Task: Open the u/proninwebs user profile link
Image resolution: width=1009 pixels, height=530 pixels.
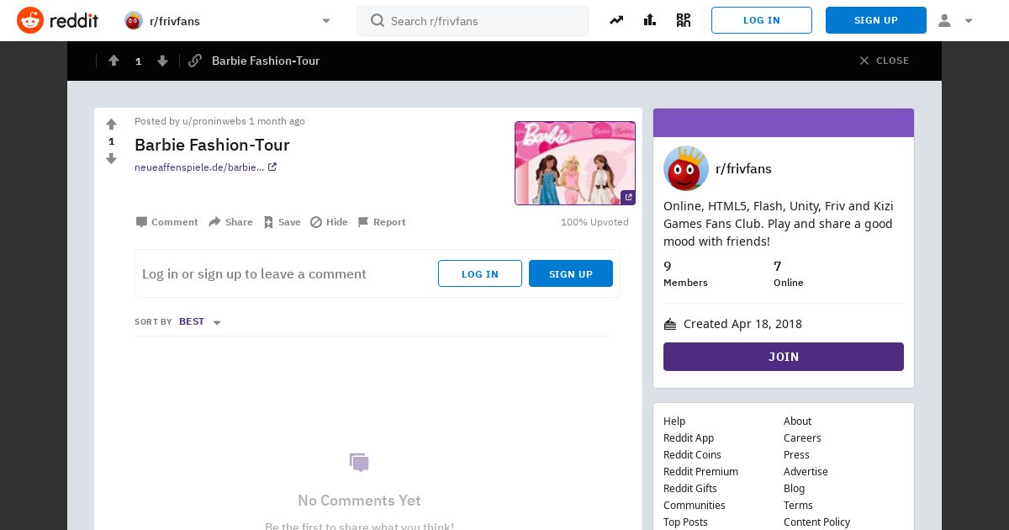Action: point(214,121)
